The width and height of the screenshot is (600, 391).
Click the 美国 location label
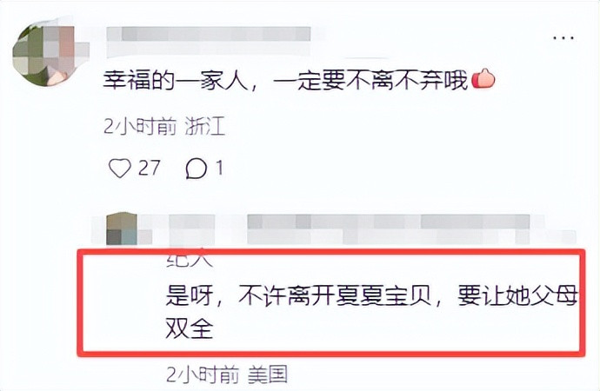click(x=268, y=374)
